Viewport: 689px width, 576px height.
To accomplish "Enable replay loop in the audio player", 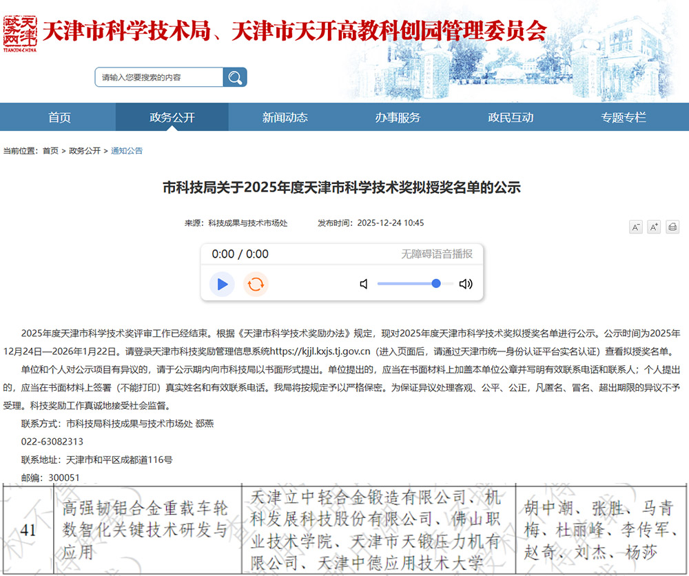I will (256, 284).
